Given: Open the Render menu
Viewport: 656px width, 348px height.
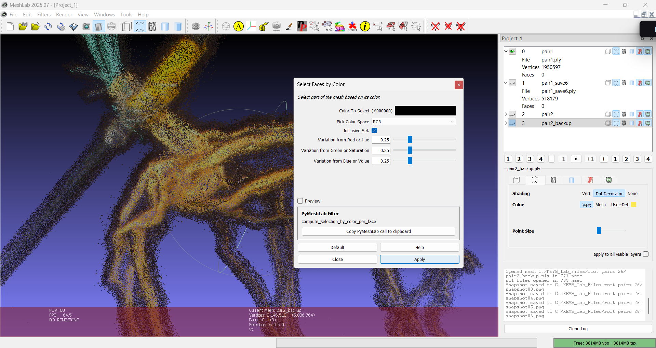Looking at the screenshot, I should (64, 15).
